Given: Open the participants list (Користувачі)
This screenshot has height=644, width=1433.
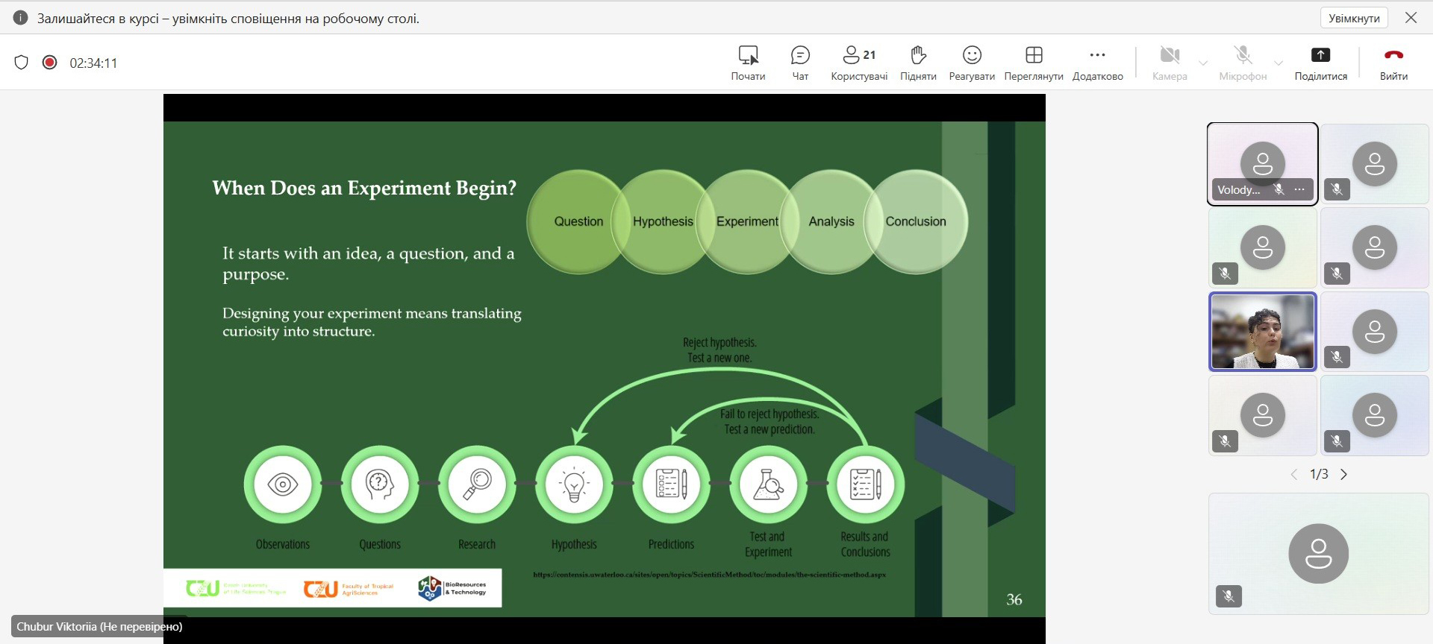Looking at the screenshot, I should (858, 63).
